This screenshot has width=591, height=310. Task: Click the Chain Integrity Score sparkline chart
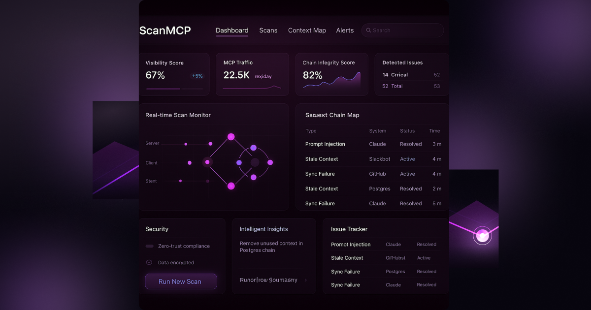coord(331,80)
